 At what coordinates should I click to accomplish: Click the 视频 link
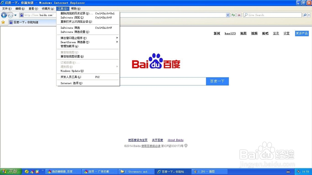point(254,33)
